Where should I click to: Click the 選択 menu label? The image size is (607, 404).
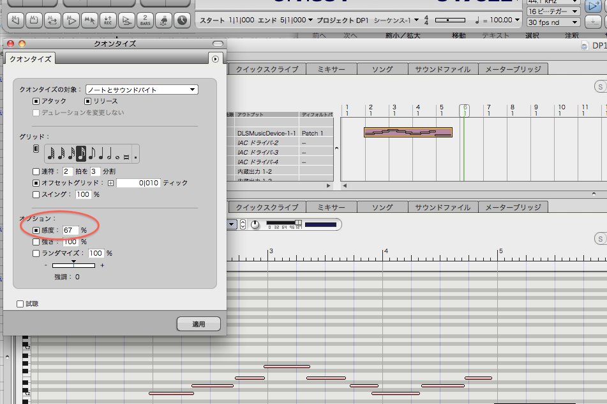[x=532, y=36]
